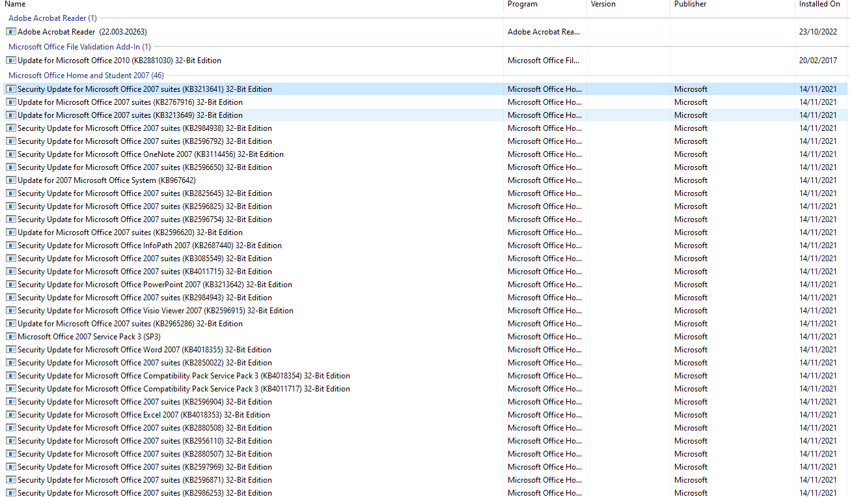
Task: Click icon next to Security Update KB2596754
Action: click(x=11, y=219)
